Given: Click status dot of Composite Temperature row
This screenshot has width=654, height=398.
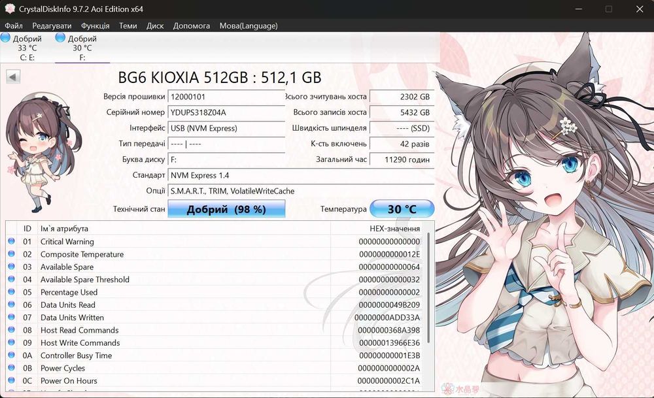Looking at the screenshot, I should click(11, 254).
